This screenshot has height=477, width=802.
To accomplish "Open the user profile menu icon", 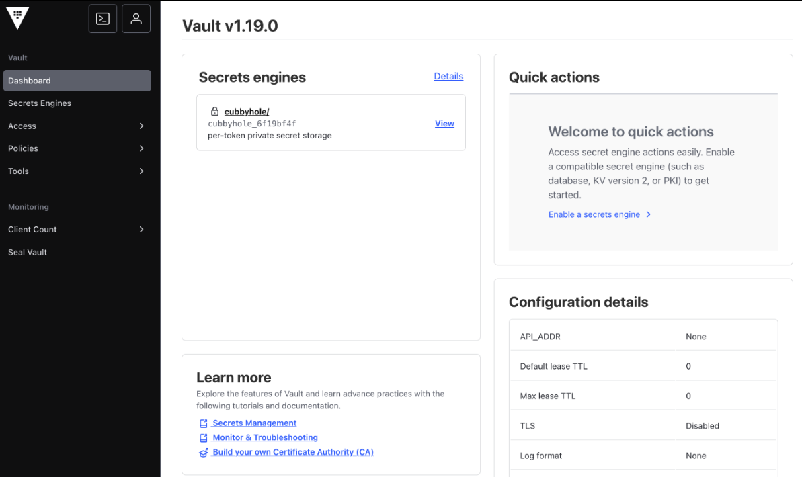I will tap(136, 19).
